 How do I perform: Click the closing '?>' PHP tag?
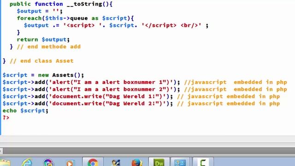6,118
